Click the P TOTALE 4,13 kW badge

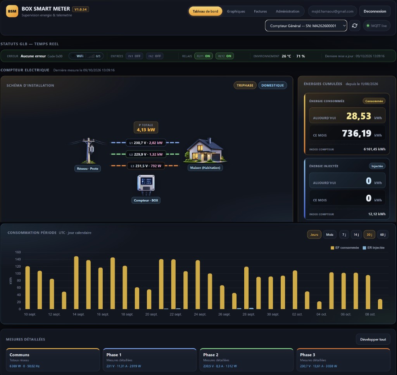tap(146, 127)
